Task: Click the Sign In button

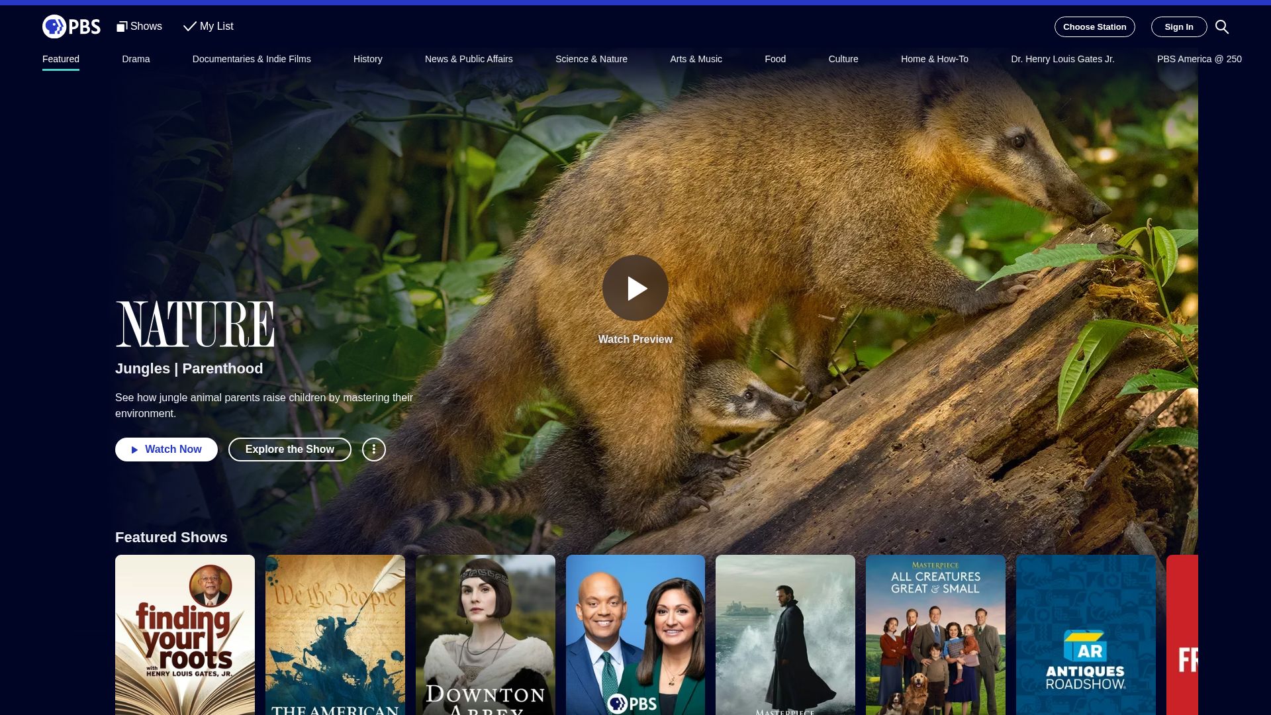Action: [x=1178, y=26]
